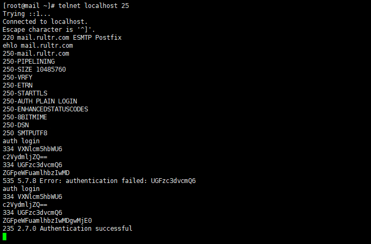Click the ZGFpeWFuamlhbzIwMDgwMjE0 password line

[x=47, y=221]
